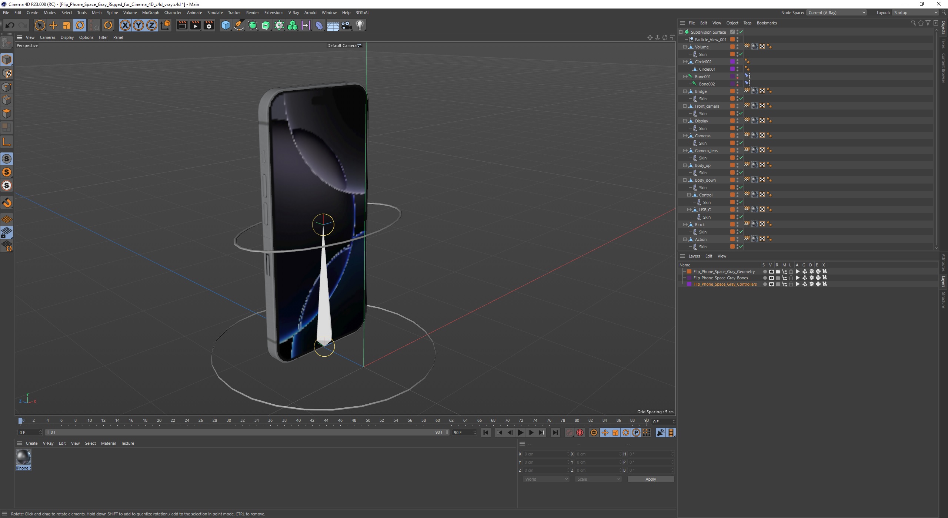Open the Scale mode dropdown
This screenshot has height=518, width=948.
[x=598, y=479]
